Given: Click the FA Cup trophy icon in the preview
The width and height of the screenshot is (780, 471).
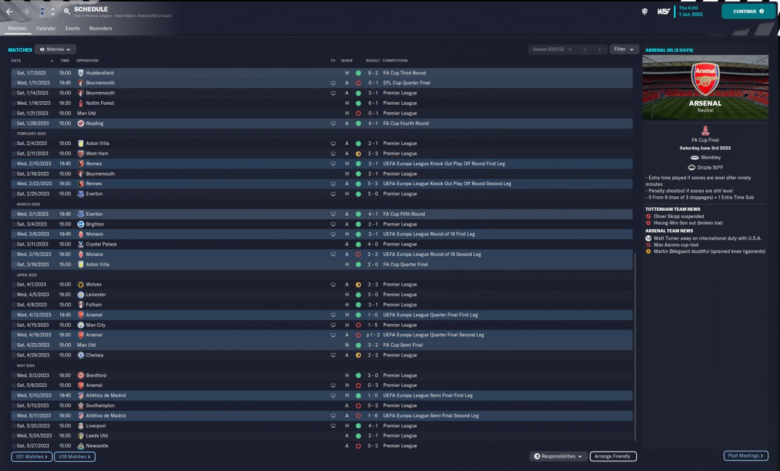Looking at the screenshot, I should point(705,130).
